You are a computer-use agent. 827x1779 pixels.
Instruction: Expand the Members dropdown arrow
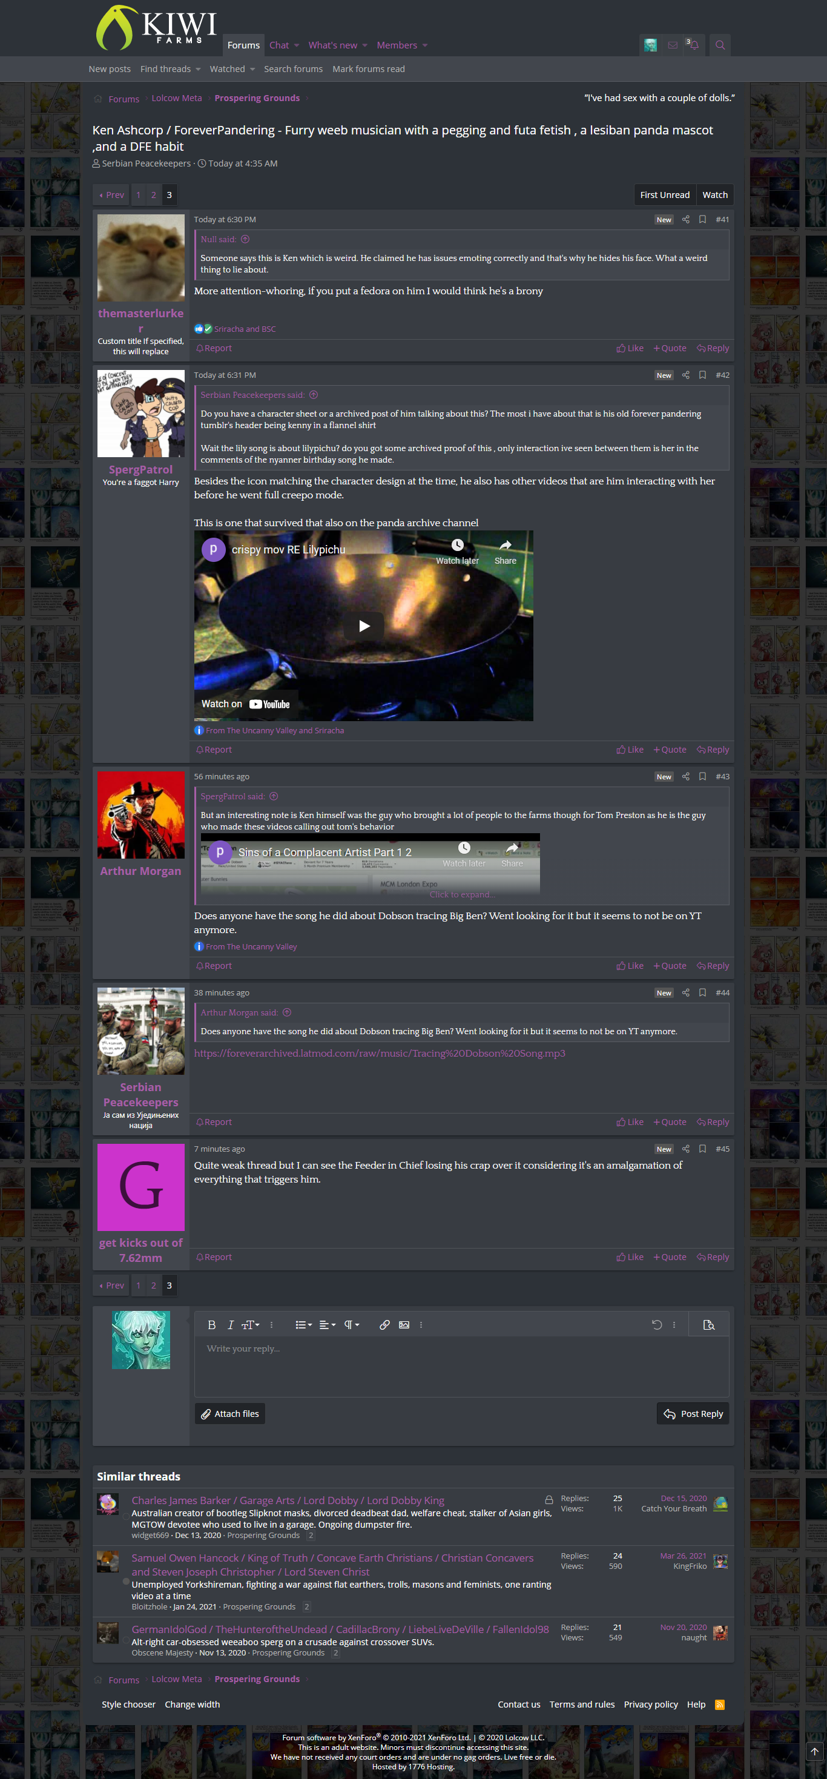pos(424,45)
